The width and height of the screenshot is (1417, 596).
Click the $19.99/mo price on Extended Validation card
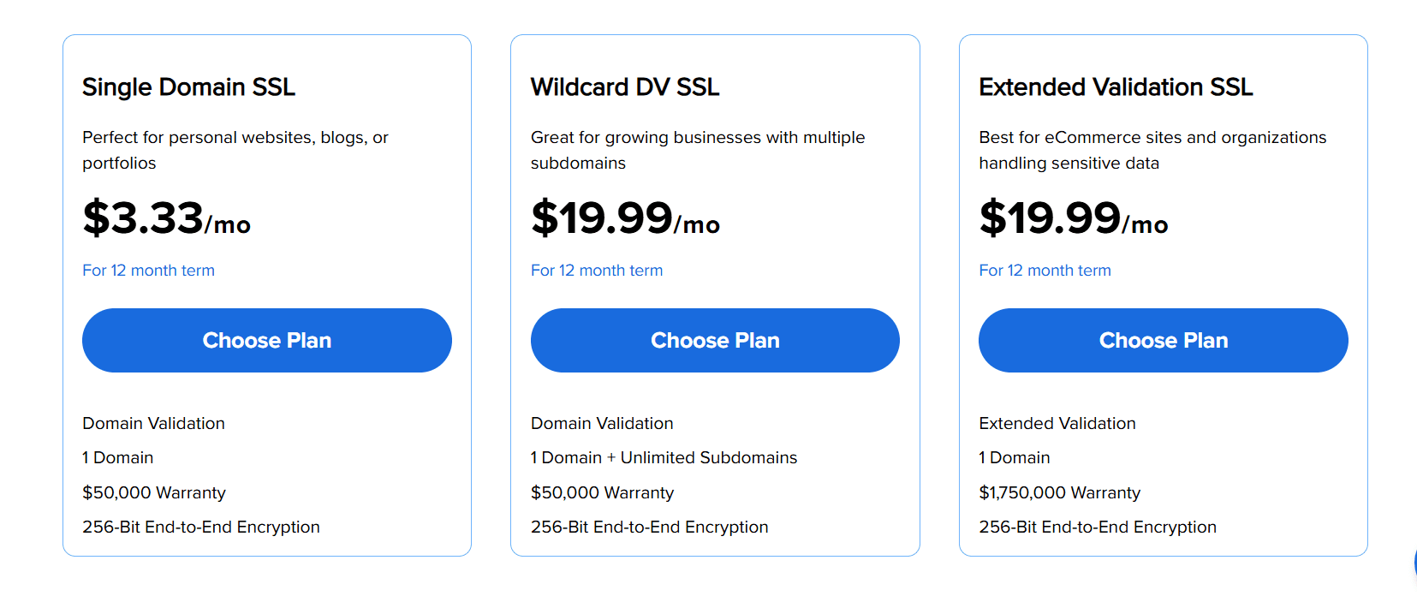click(1073, 221)
